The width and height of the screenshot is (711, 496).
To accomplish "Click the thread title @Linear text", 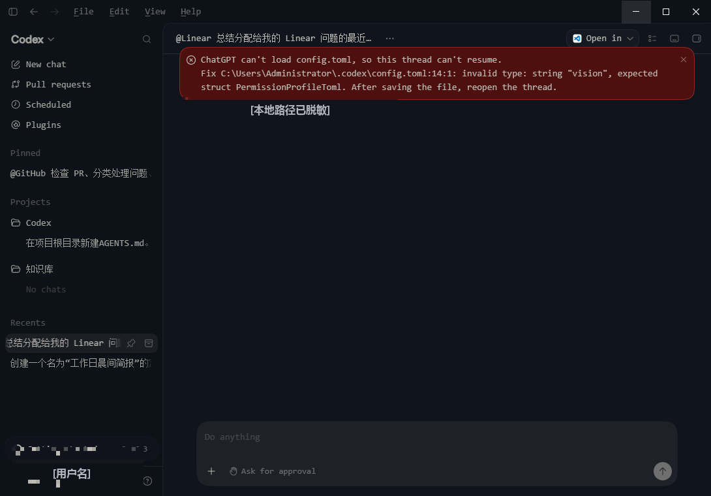I will click(273, 39).
